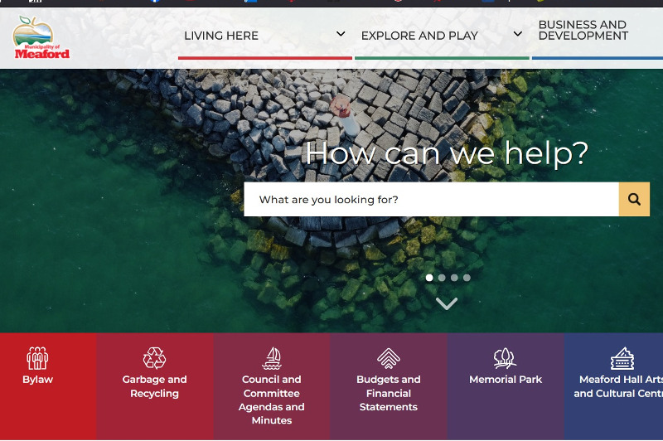
Task: Expand the Explore and Play dropdown chevron
Action: [517, 34]
